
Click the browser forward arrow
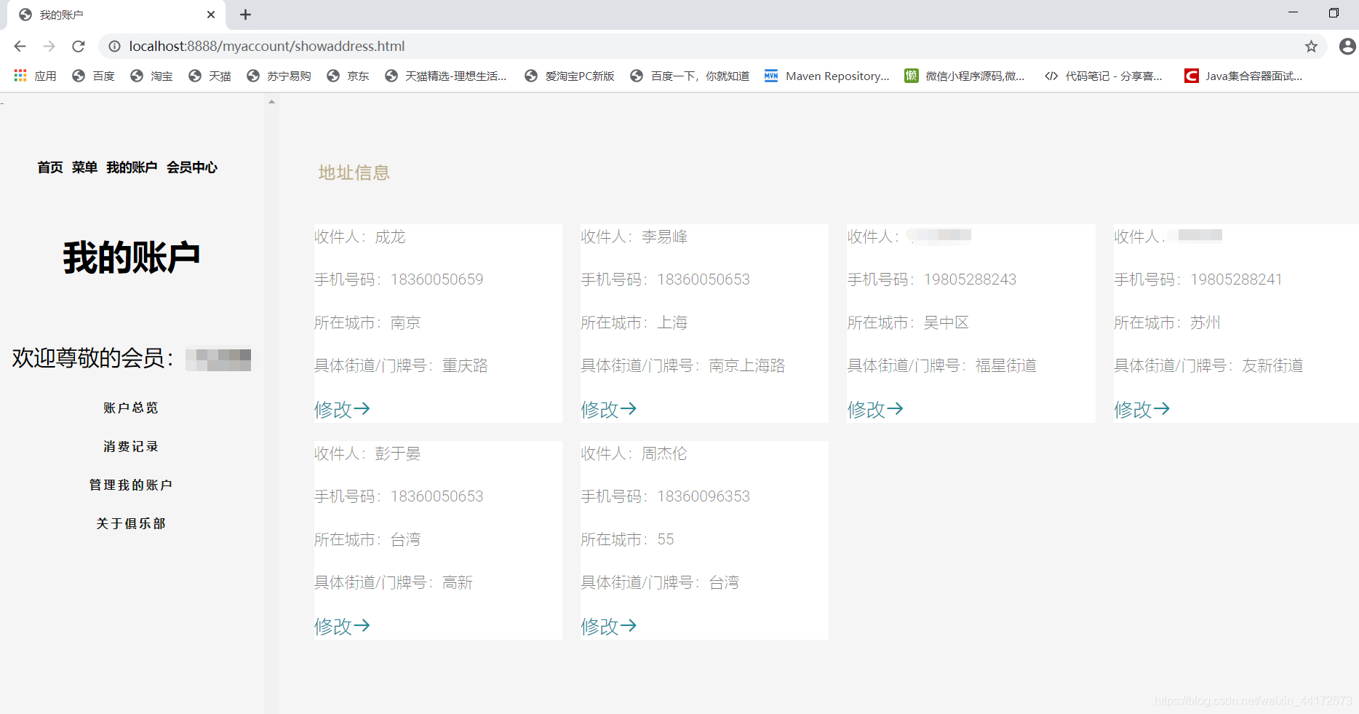click(x=49, y=46)
